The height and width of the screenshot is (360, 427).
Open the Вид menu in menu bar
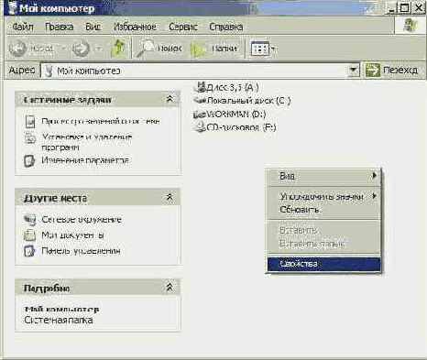pos(93,27)
